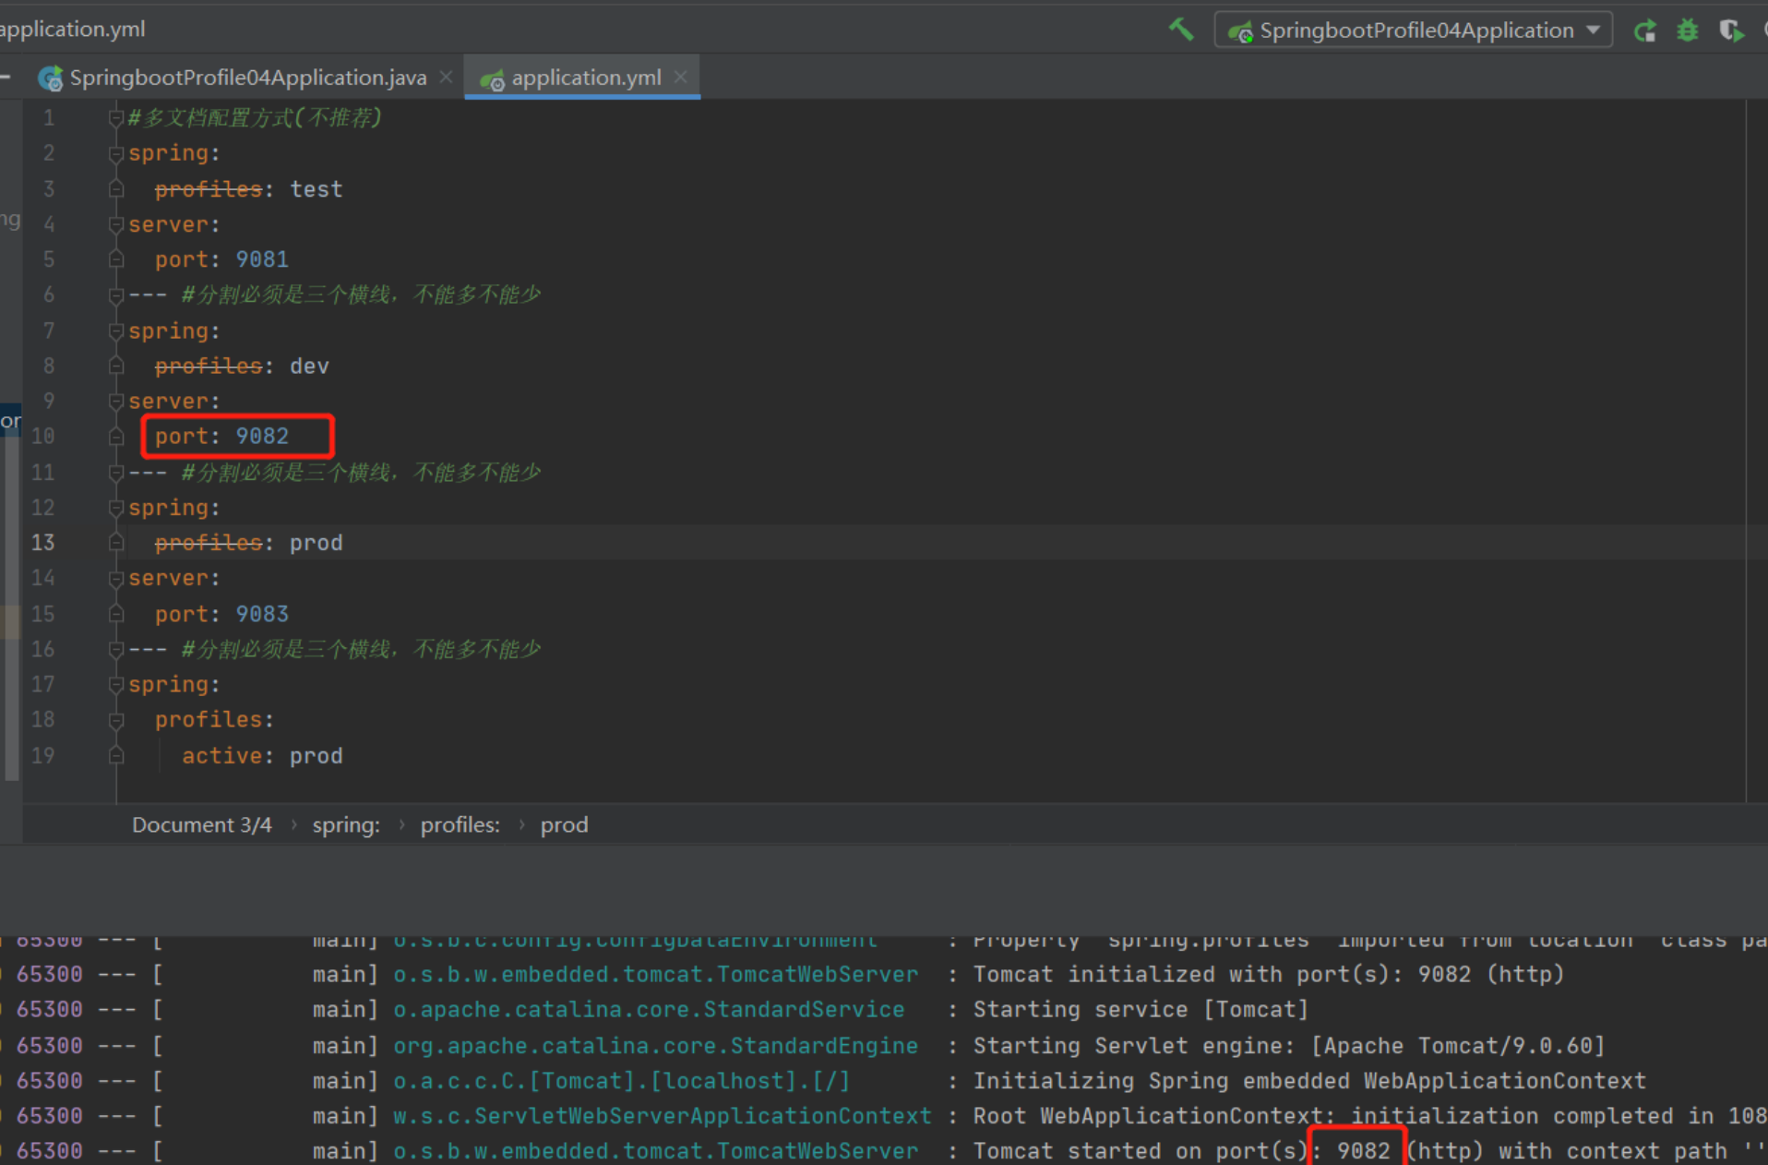Click o.apache.catalina.core.StandardService logger name in console
The height and width of the screenshot is (1165, 1768).
[x=649, y=1010]
